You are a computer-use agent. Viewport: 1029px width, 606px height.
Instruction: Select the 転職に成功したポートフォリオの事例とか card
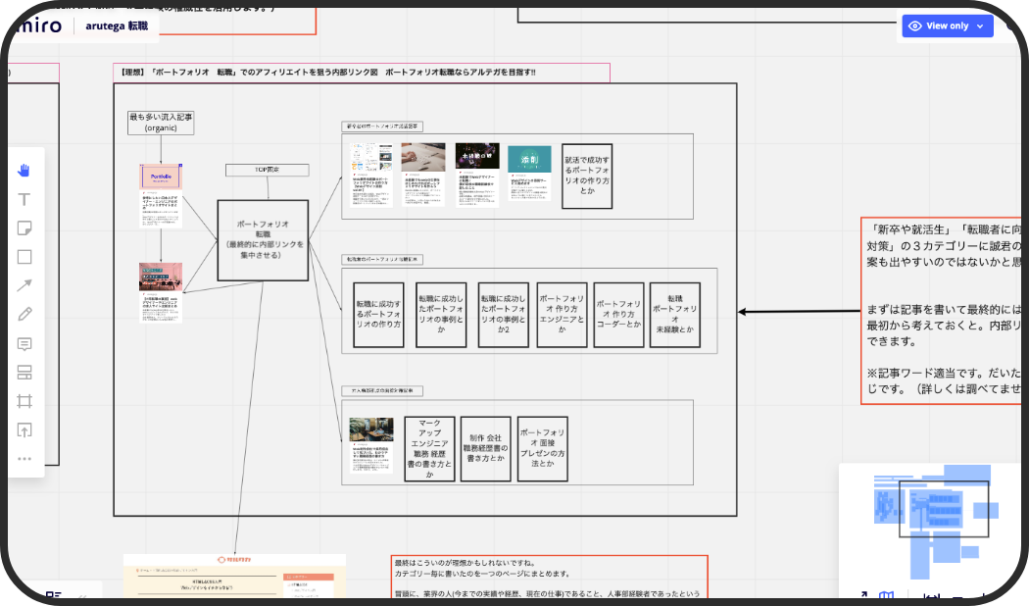click(x=441, y=315)
